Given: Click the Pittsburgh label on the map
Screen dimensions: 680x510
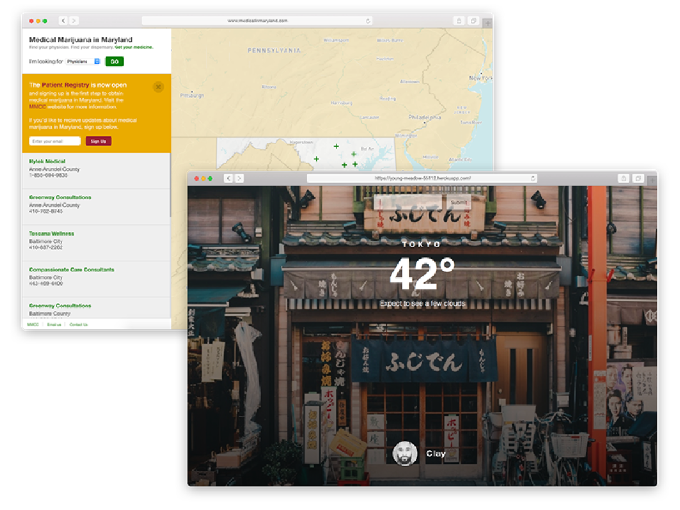Looking at the screenshot, I should click(192, 96).
